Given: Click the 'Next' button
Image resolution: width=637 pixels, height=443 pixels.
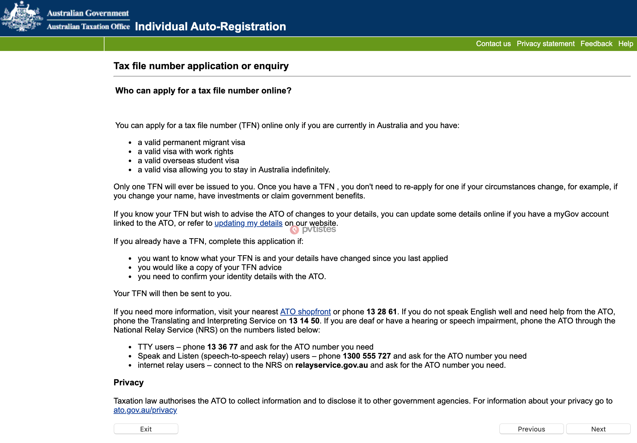Looking at the screenshot, I should [599, 428].
